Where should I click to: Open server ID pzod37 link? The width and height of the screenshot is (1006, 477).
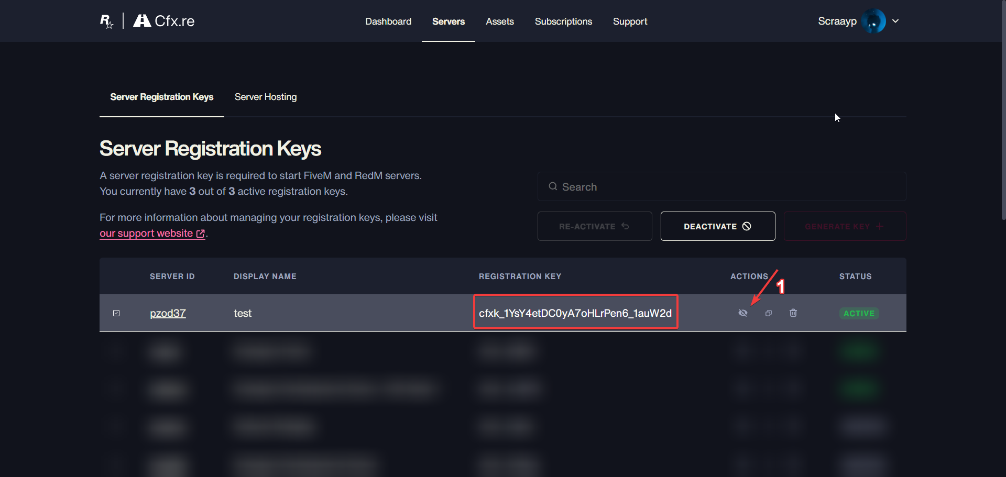click(x=168, y=313)
